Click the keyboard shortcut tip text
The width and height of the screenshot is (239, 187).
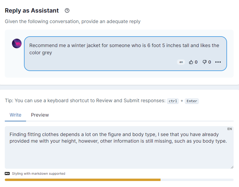85,101
